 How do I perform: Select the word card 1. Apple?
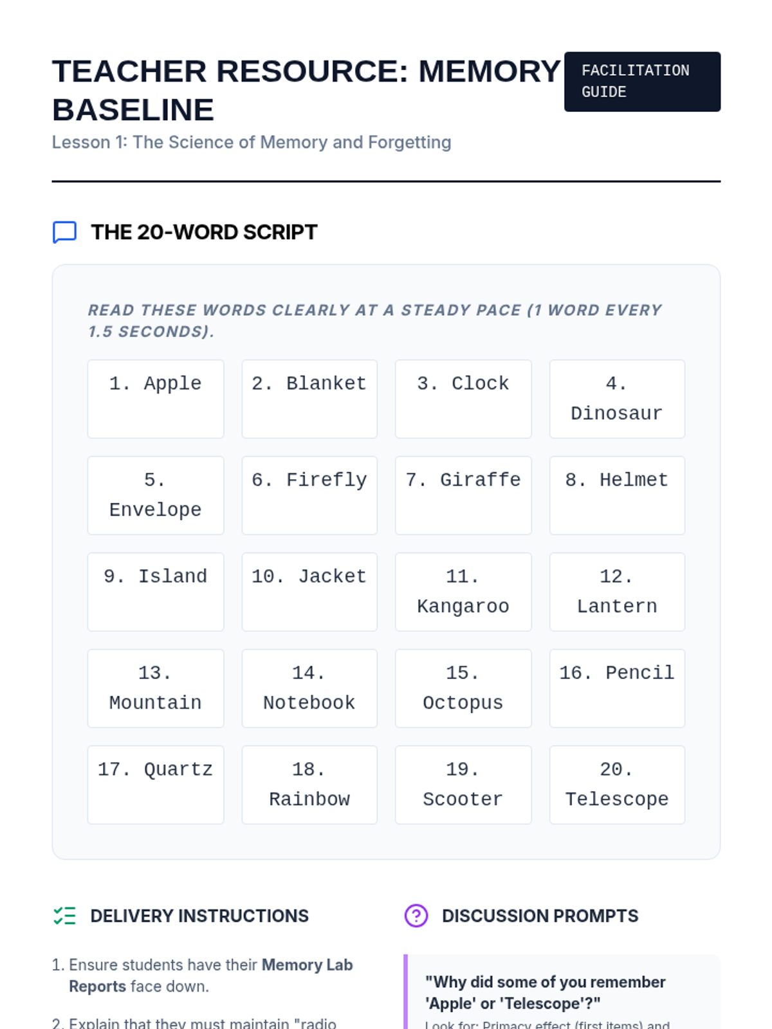[156, 399]
